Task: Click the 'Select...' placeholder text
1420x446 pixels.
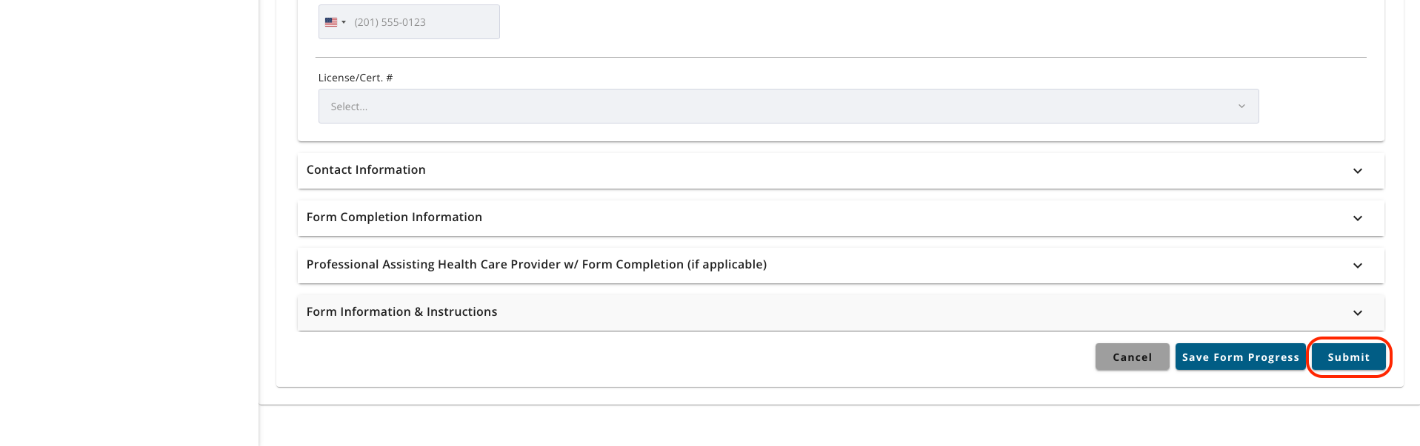Action: 349,107
